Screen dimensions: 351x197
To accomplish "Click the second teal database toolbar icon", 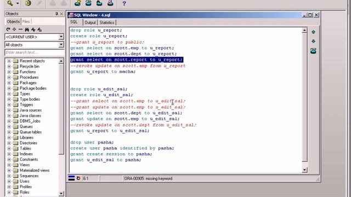I will pyautogui.click(x=88, y=3).
